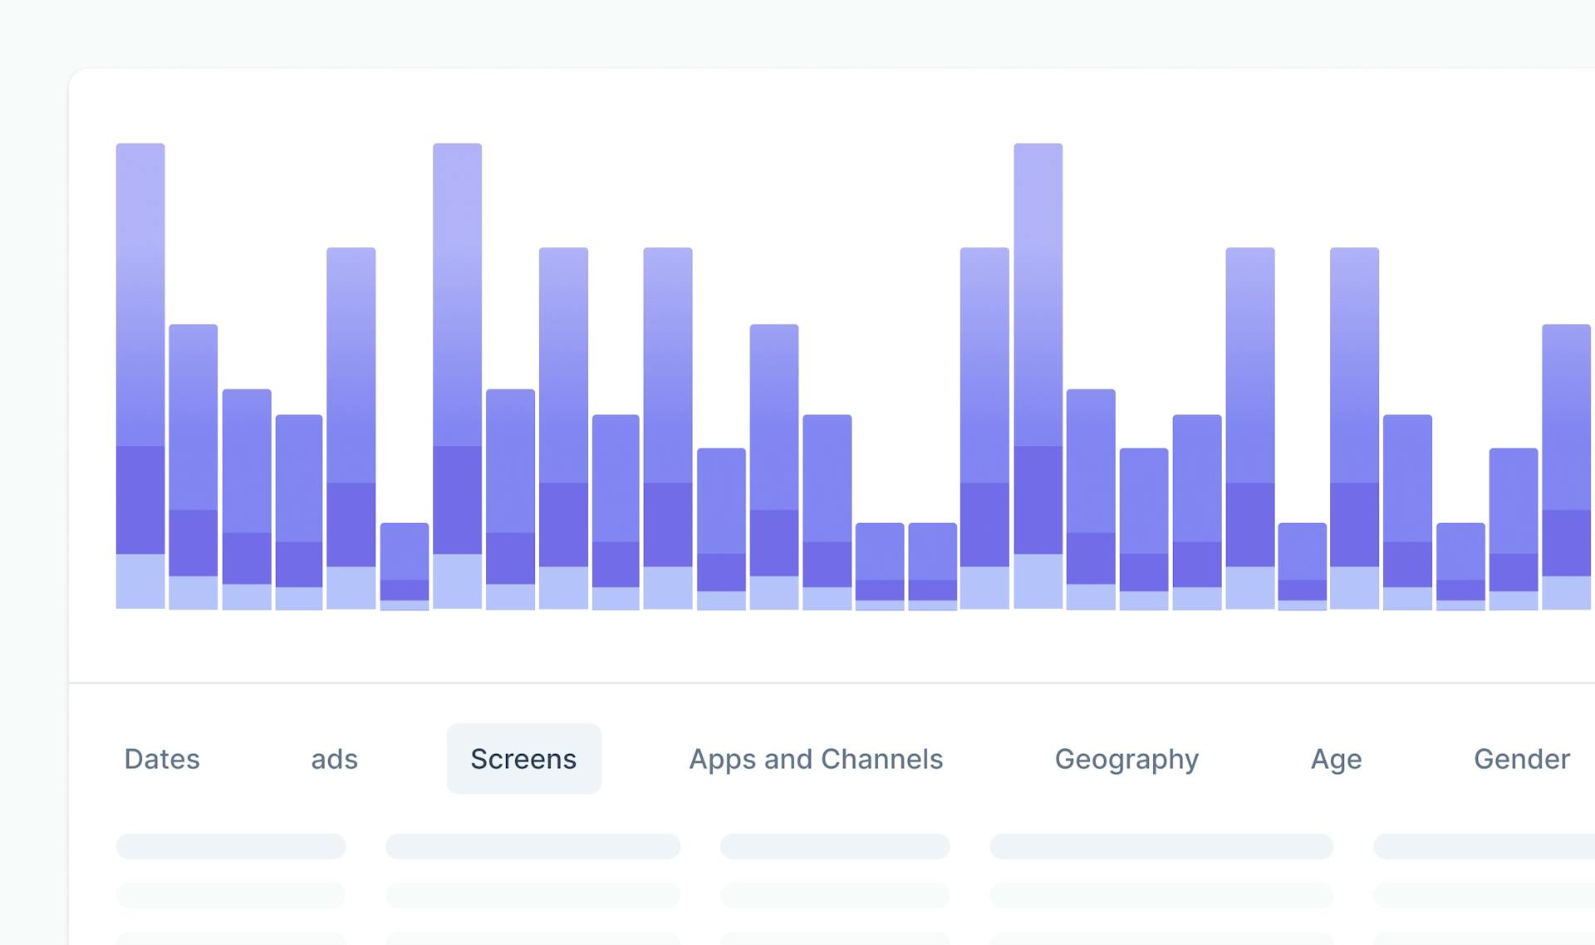The width and height of the screenshot is (1595, 945).
Task: Switch to the Screens tab
Action: [523, 758]
